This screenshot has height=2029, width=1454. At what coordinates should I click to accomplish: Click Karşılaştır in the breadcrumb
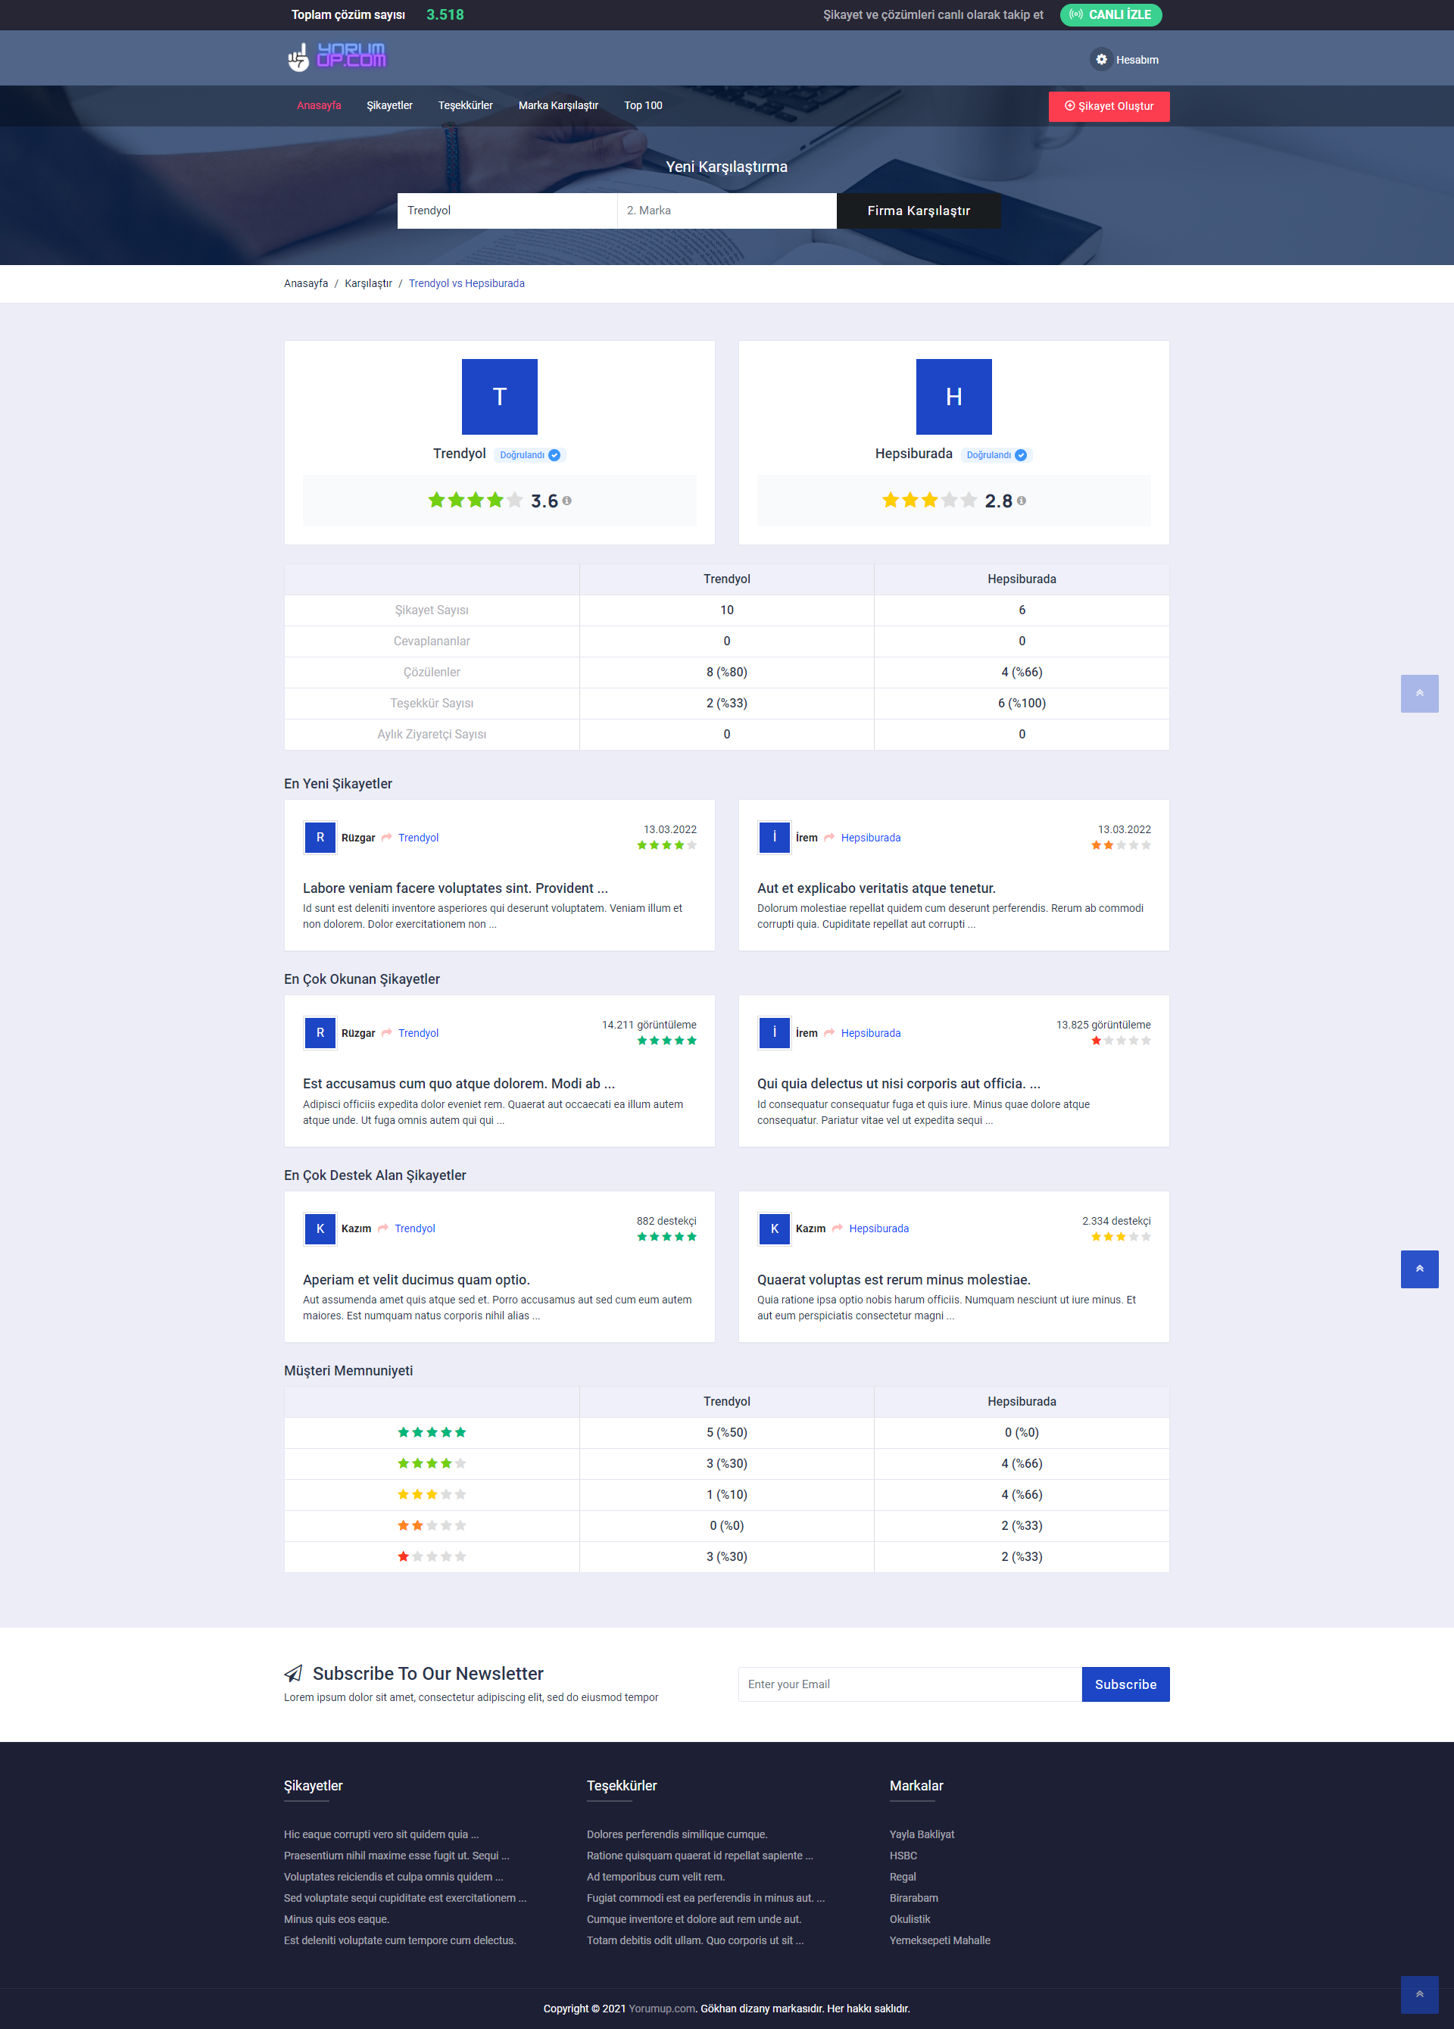369,283
